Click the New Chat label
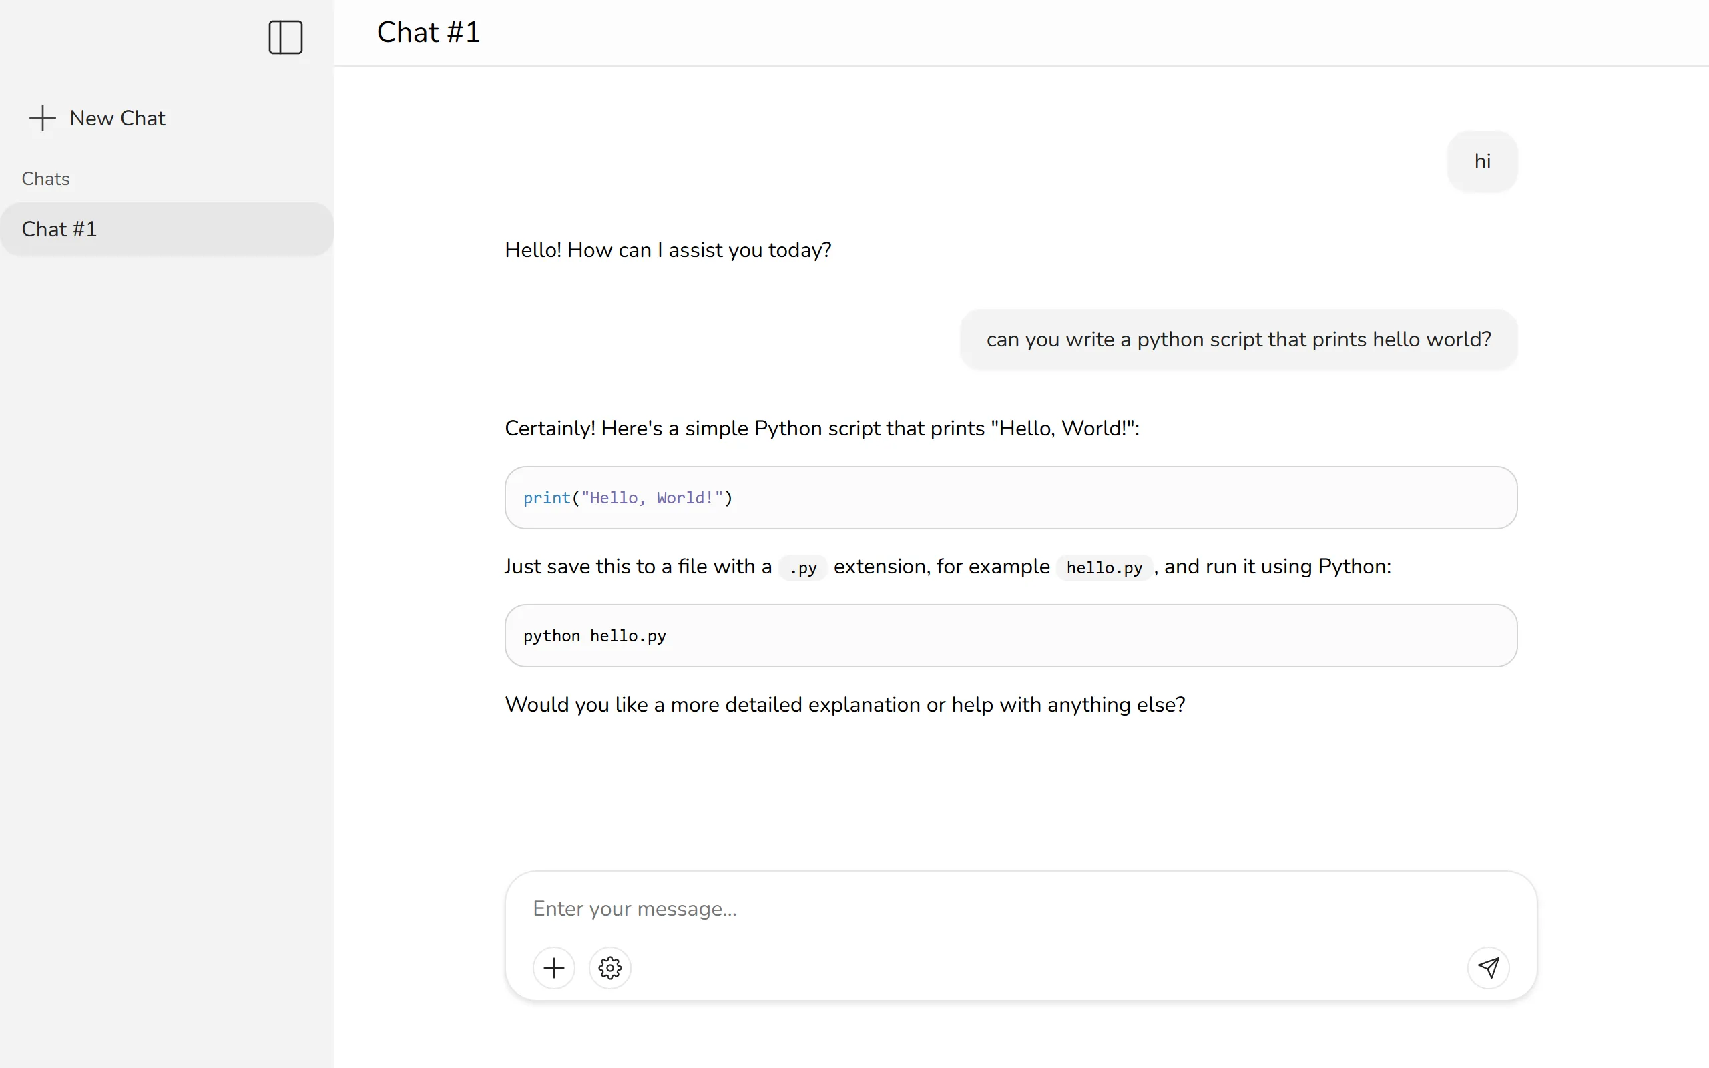 117,118
